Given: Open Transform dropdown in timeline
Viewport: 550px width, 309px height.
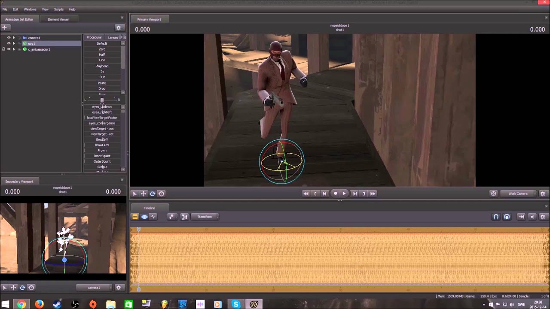Looking at the screenshot, I should pyautogui.click(x=205, y=217).
